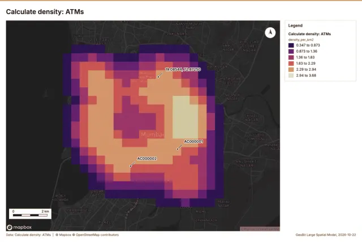Click the lightest highest-density cell block

pyautogui.click(x=186, y=117)
